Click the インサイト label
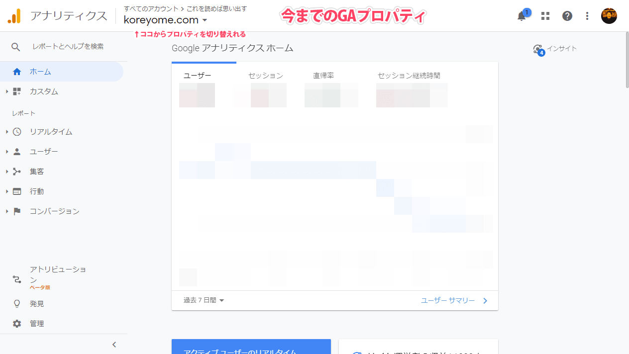Screen dimensions: 629x354 tap(562, 49)
